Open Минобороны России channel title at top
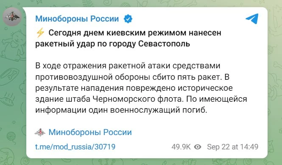This screenshot has height=165, width=282. pyautogui.click(x=77, y=19)
